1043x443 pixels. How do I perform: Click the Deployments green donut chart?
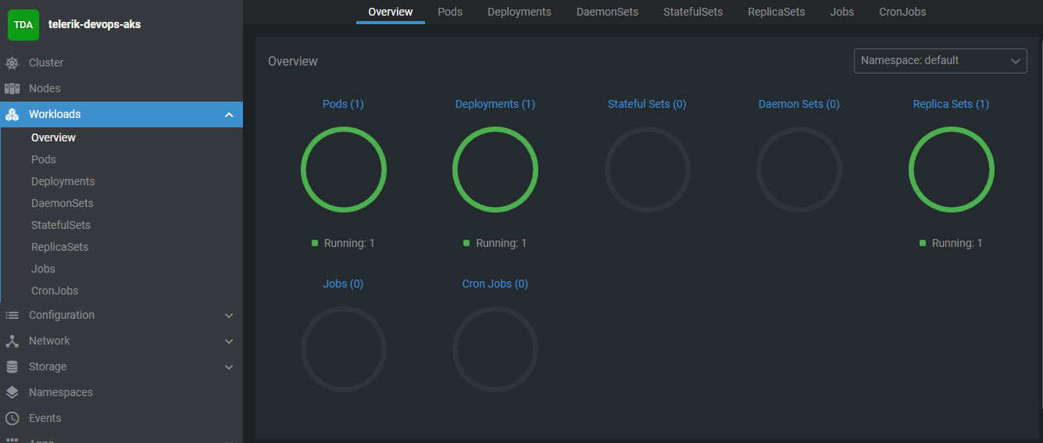tap(495, 170)
